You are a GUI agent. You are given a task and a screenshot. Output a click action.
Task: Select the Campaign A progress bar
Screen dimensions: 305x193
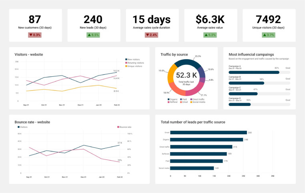[x=259, y=72]
